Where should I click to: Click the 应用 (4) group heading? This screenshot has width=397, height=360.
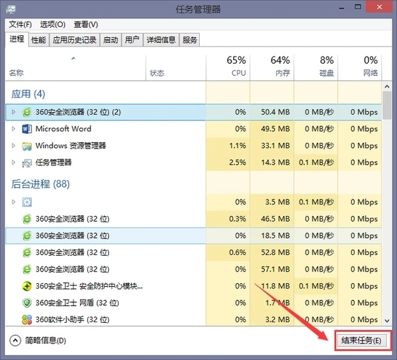(28, 94)
